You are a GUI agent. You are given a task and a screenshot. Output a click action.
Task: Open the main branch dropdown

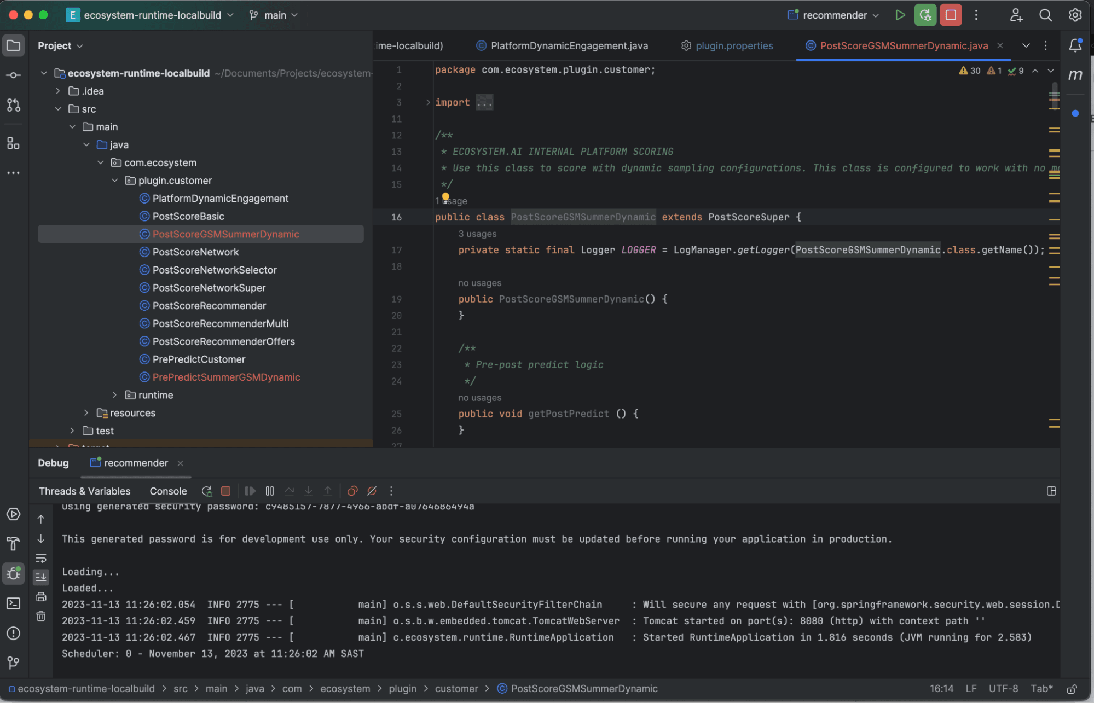272,15
